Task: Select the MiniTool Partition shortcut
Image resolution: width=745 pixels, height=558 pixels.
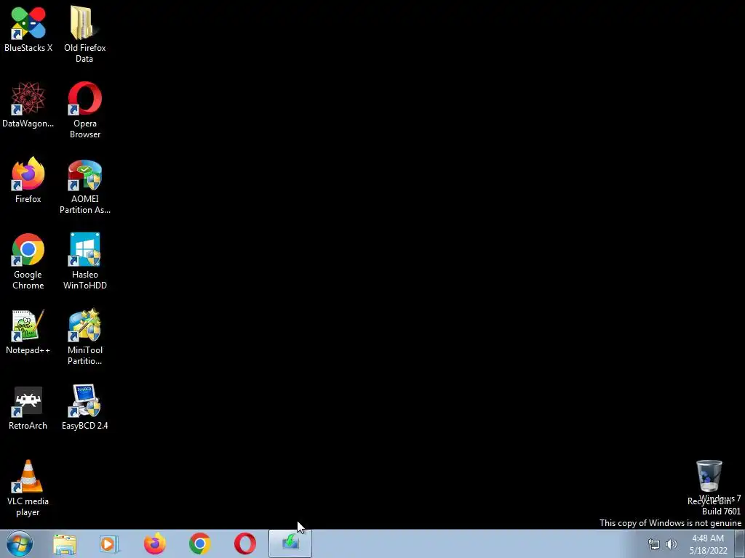Action: pos(84,336)
